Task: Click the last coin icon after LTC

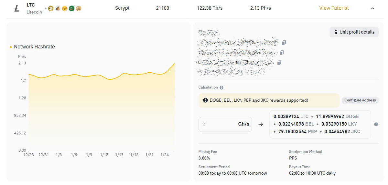Action: 79,9
